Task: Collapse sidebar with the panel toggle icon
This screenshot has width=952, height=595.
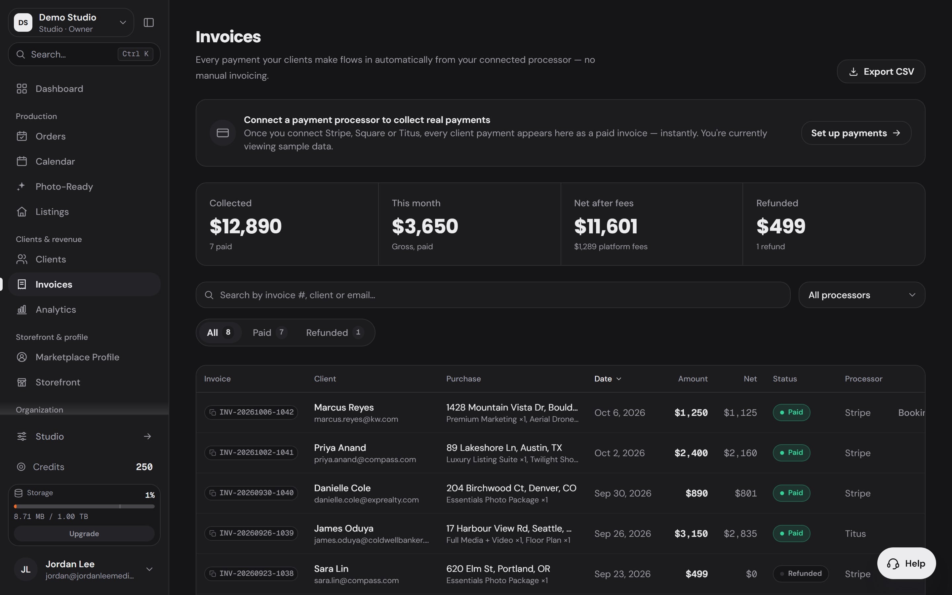Action: (148, 22)
